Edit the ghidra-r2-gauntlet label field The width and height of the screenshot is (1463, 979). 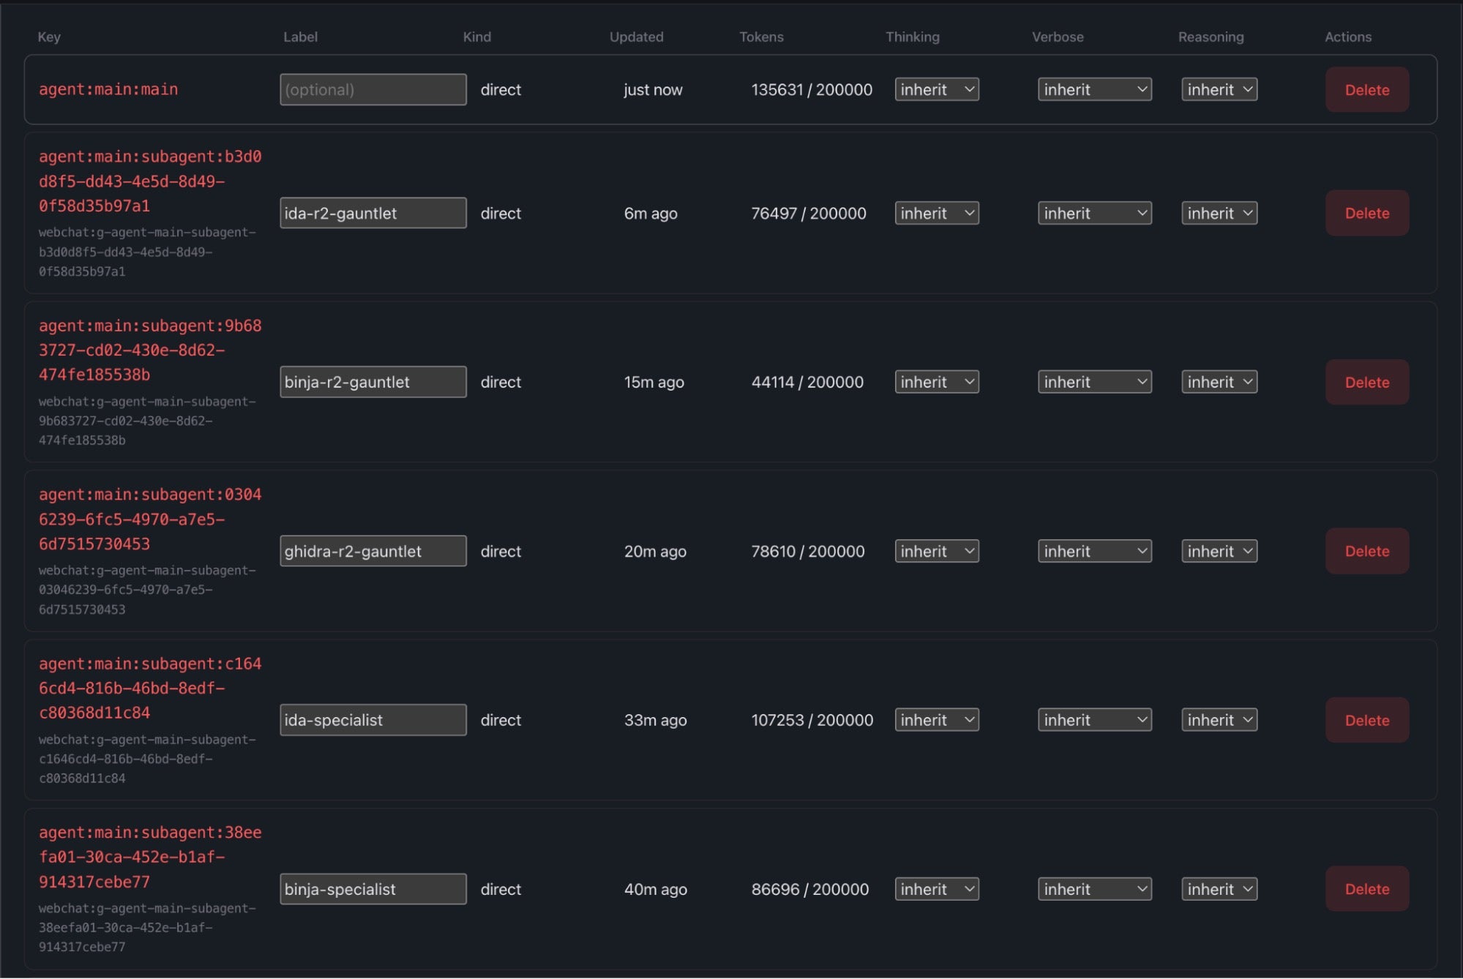coord(373,551)
